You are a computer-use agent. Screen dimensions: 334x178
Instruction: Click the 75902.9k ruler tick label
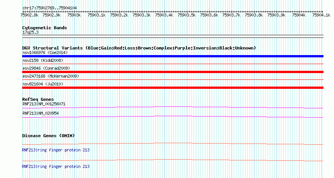51,15
